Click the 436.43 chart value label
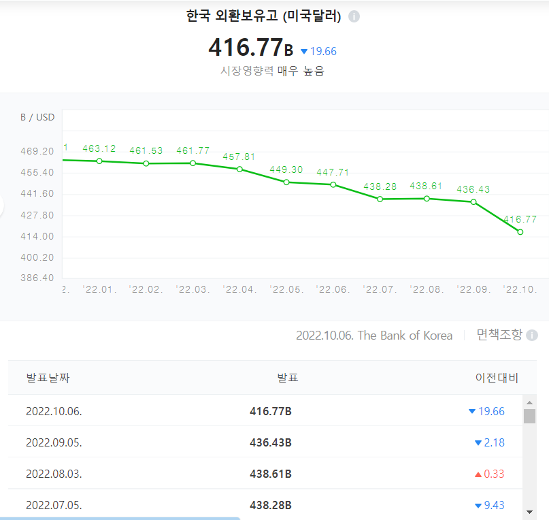The image size is (549, 520). tap(473, 189)
